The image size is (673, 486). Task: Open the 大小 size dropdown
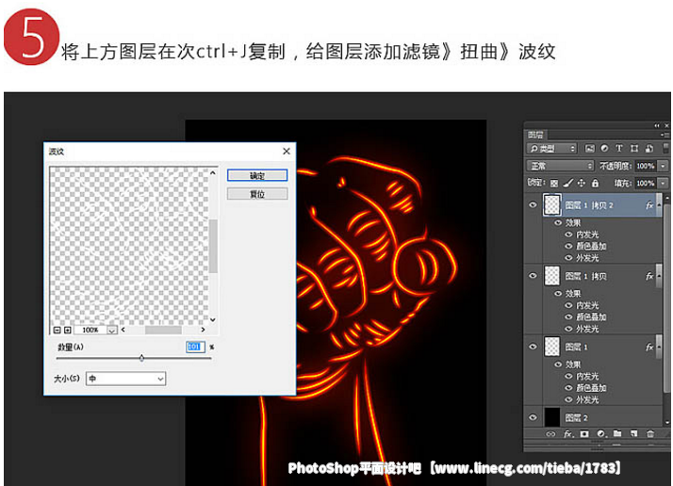tap(125, 379)
